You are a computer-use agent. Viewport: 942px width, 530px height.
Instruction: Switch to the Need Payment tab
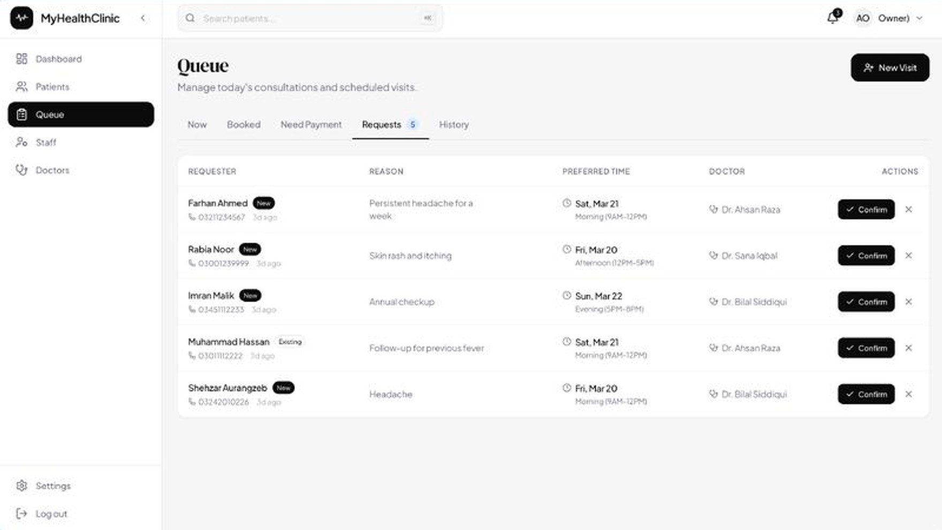point(311,125)
